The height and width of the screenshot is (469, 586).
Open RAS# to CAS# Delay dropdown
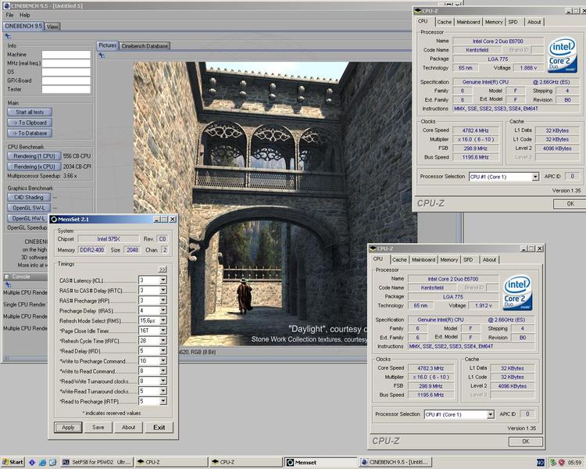163,290
